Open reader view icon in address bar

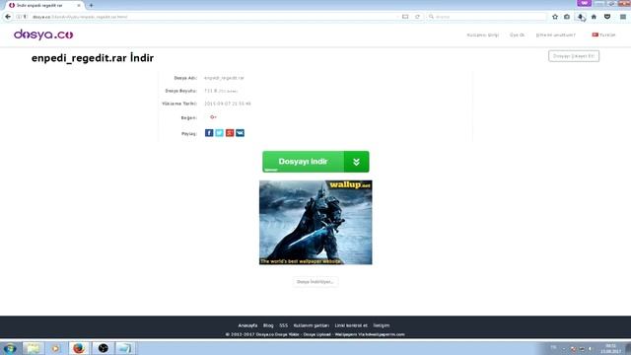click(405, 17)
